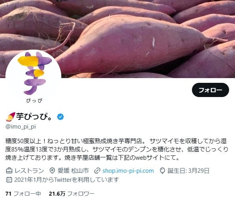The height and width of the screenshot is (198, 235).
Task: Click the 誕生日: 3月29日 birthday text
Action: pos(188,171)
